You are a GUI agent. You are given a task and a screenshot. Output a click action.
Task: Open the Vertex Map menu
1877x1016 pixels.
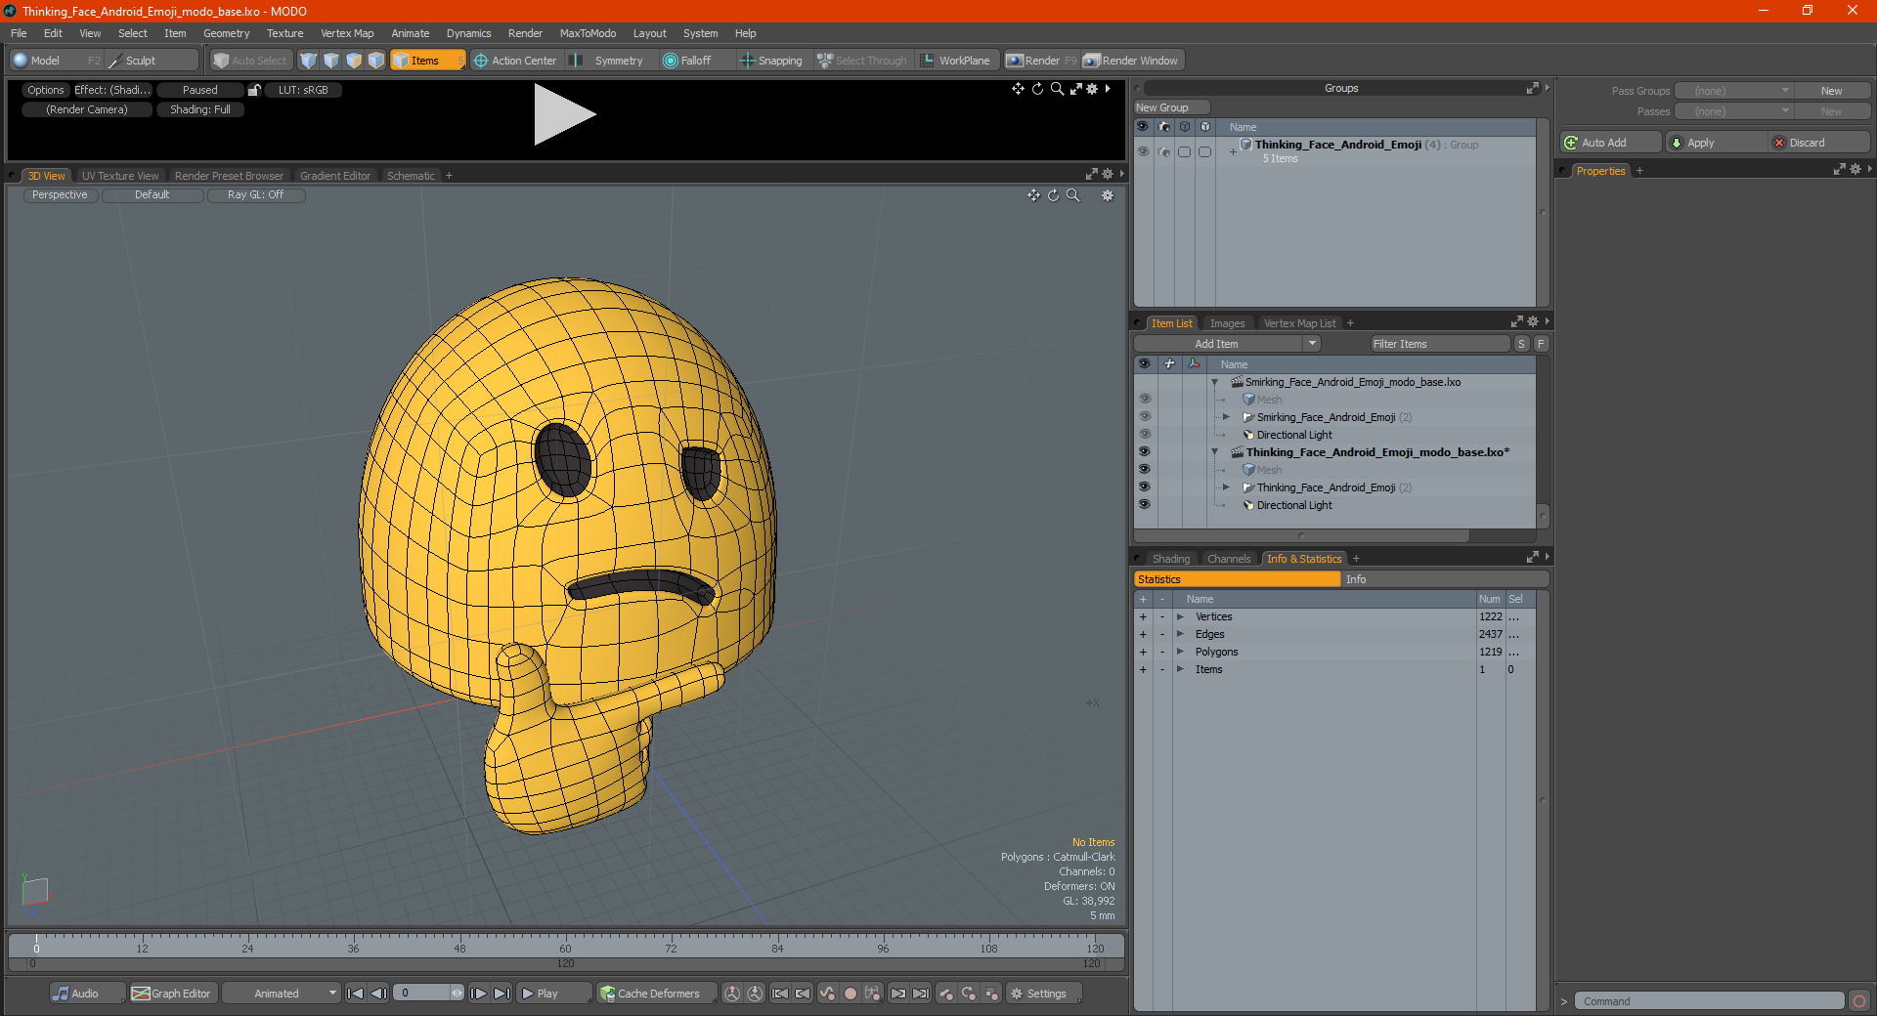tap(347, 33)
